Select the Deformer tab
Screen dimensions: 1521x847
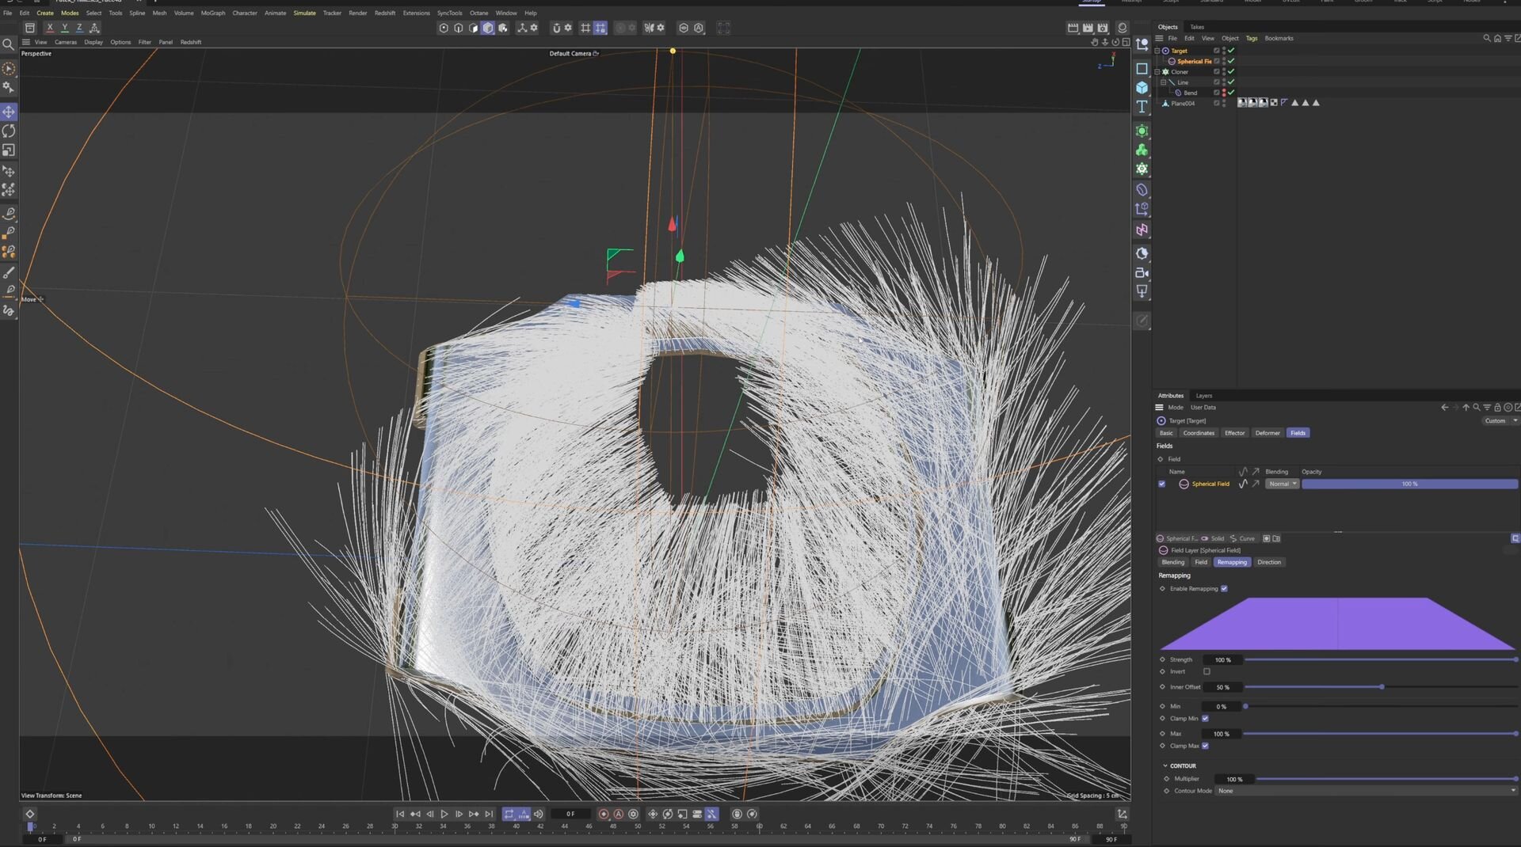[1267, 433]
